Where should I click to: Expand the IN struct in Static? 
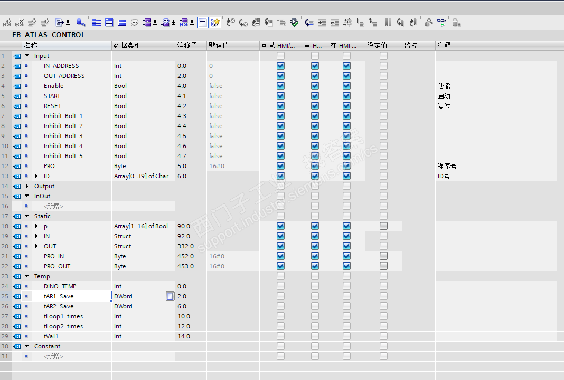[x=36, y=236]
